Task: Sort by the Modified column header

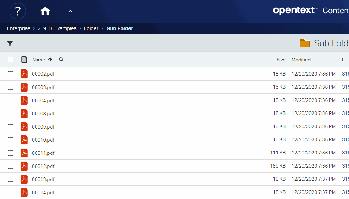Action: (301, 60)
